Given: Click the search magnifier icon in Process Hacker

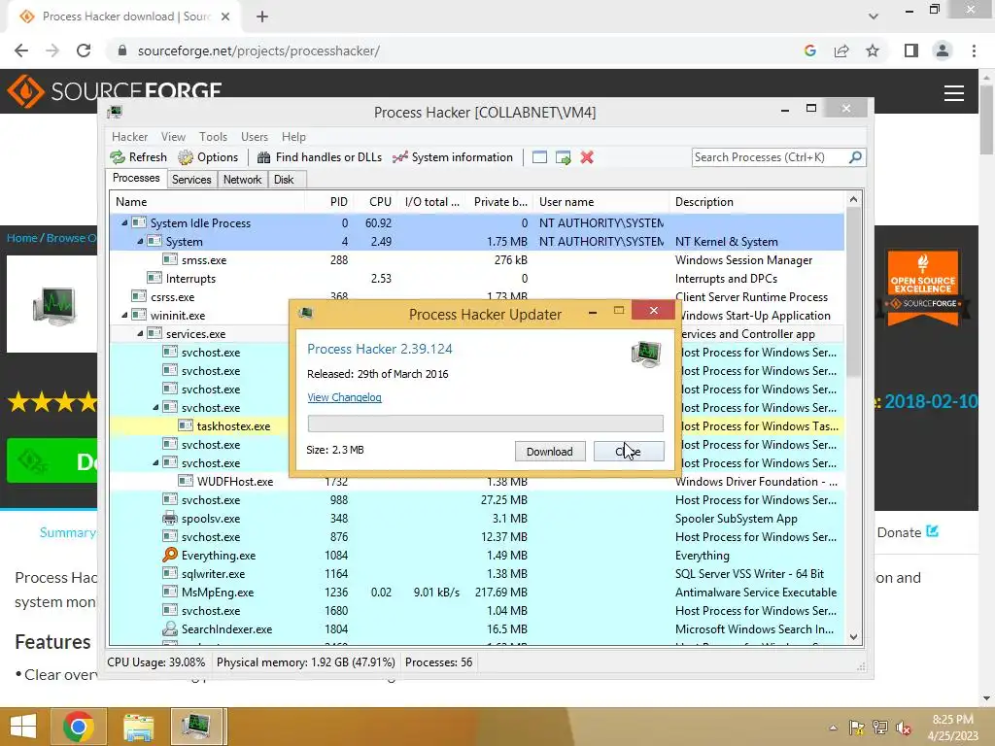Looking at the screenshot, I should [x=855, y=156].
